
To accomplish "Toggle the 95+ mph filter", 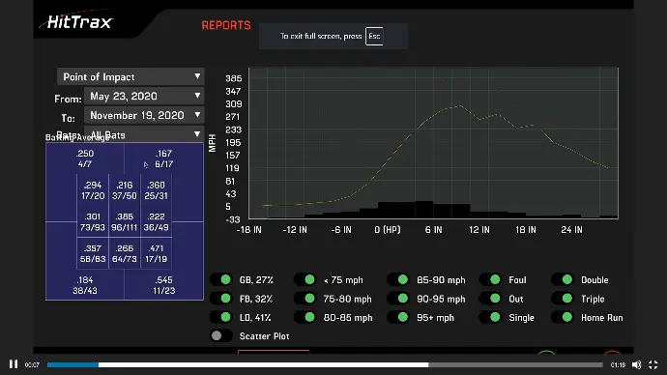I will click(398, 317).
